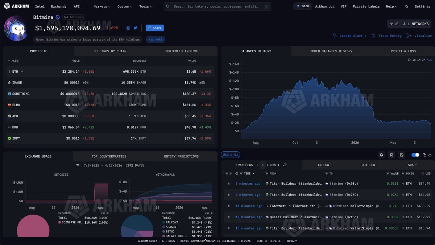Expand the +13 MORE notes
This screenshot has width=435, height=245.
156,39
